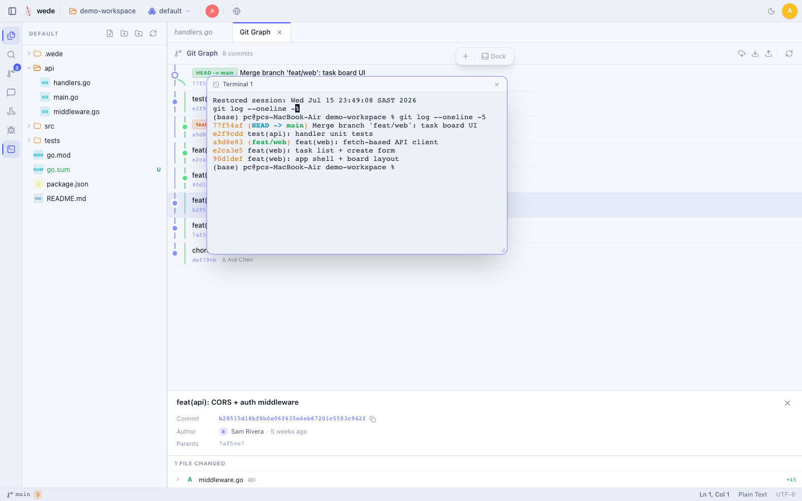This screenshot has width=802, height=501.
Task: Fetch from remote using cloud download icon
Action: (742, 53)
